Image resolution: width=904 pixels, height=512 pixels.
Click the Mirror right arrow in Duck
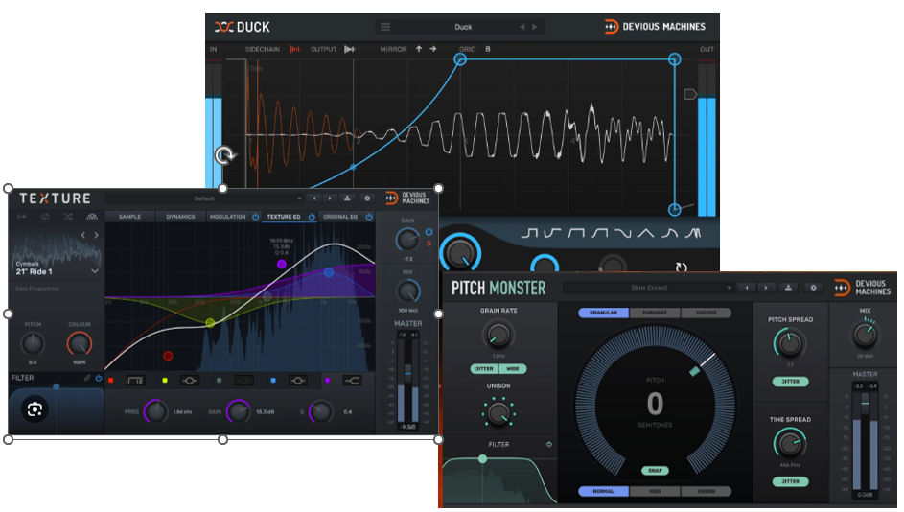[x=433, y=49]
